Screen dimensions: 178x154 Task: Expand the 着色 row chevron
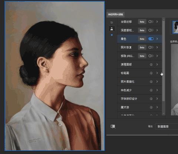tap(157, 39)
